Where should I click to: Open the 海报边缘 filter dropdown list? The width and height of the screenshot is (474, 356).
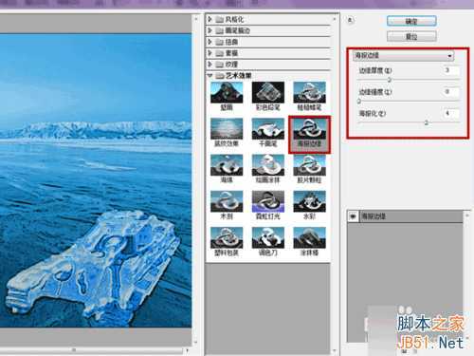404,56
